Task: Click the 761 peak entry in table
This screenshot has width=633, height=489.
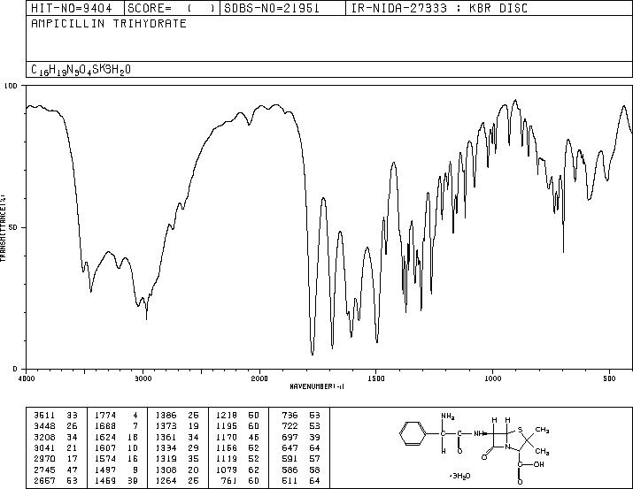Action: click(x=242, y=480)
